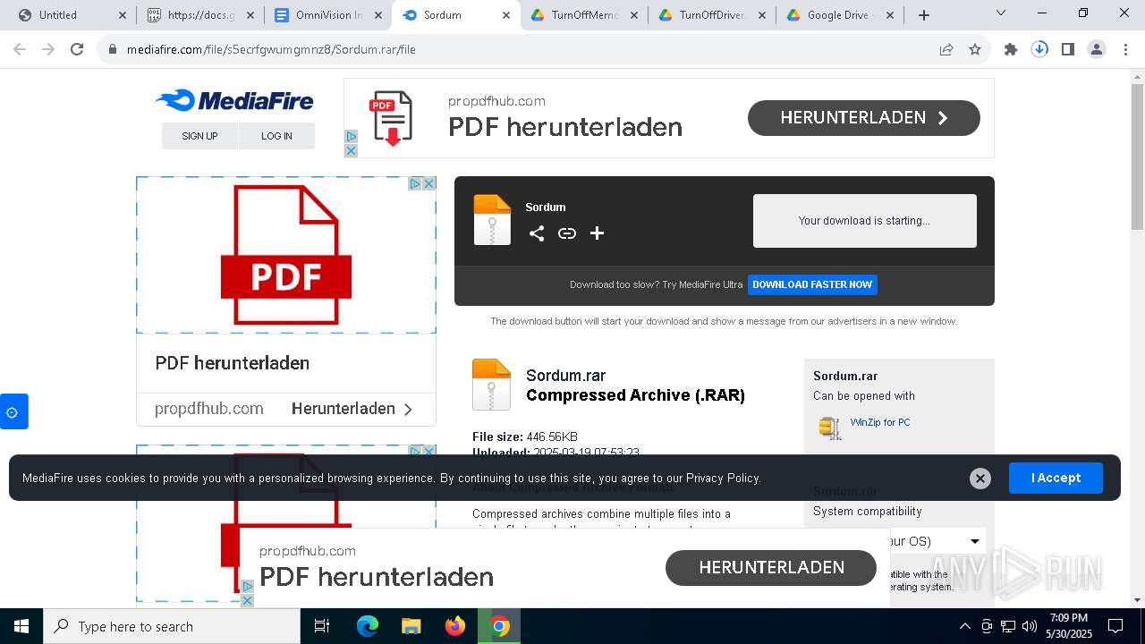Accept cookies with I Accept button
The image size is (1145, 644).
point(1056,479)
